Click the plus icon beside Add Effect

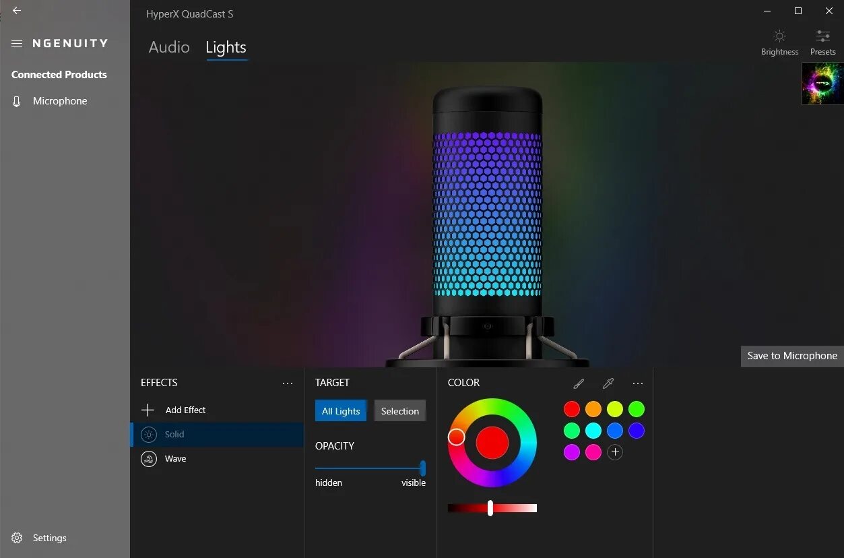pyautogui.click(x=148, y=410)
